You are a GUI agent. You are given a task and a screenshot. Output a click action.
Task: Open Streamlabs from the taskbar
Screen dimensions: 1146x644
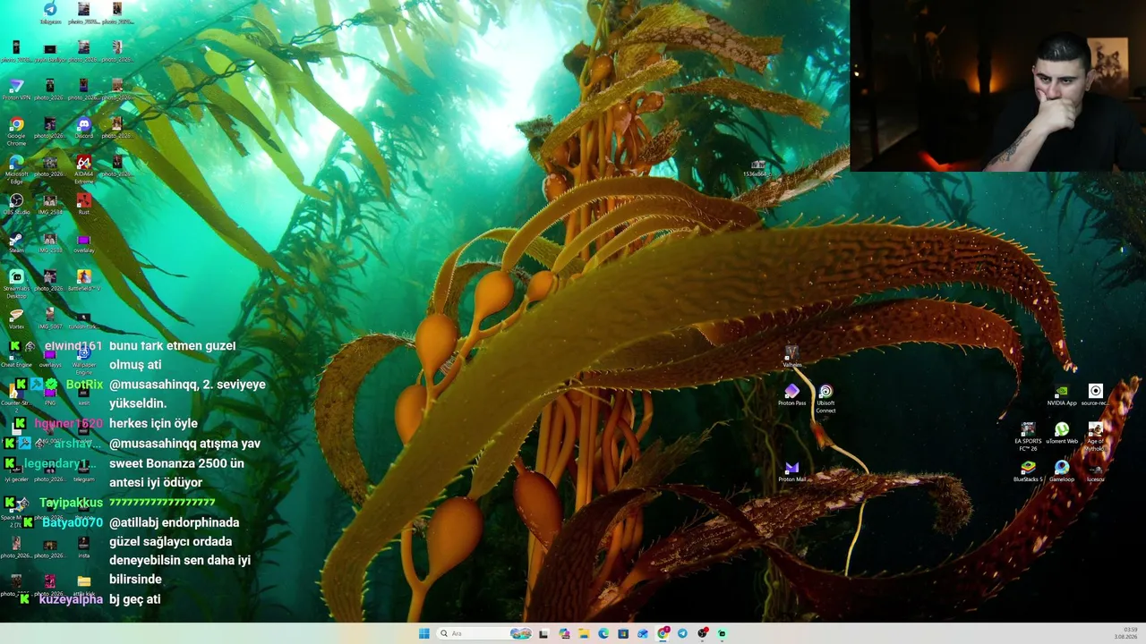click(722, 633)
